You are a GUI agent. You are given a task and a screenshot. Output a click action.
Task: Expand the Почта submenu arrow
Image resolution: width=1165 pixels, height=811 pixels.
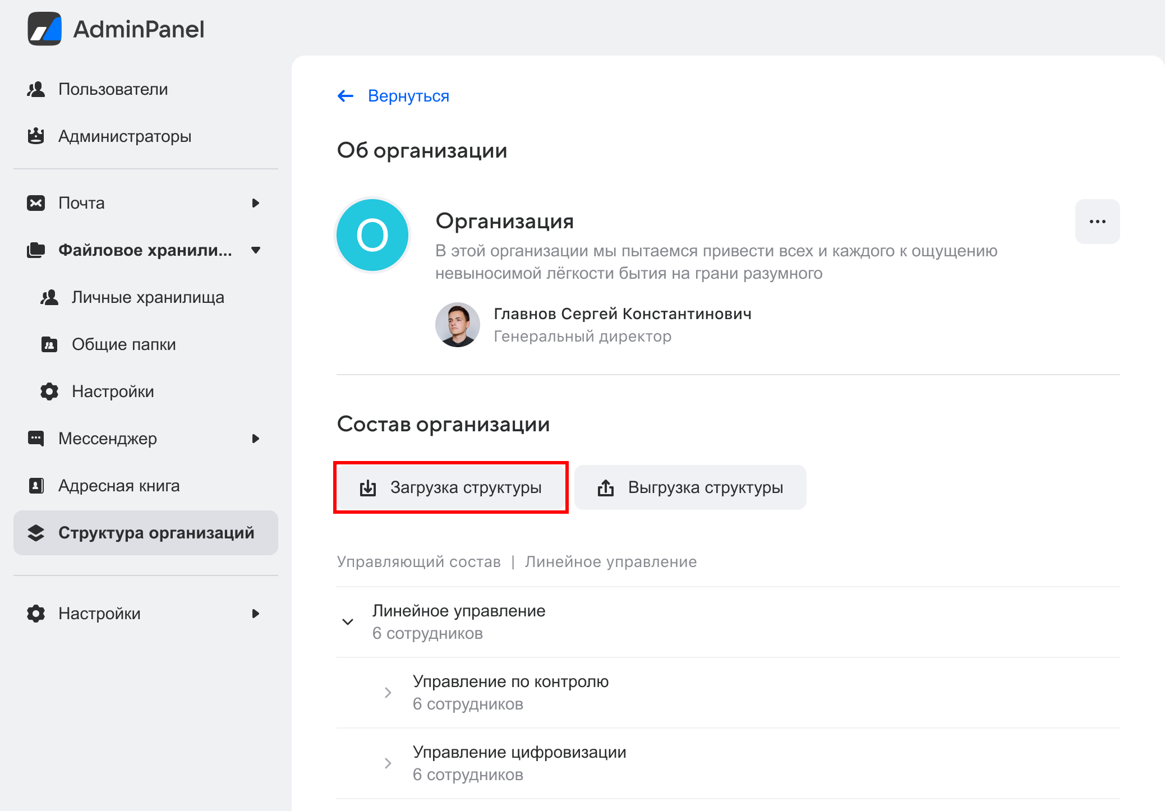(256, 203)
